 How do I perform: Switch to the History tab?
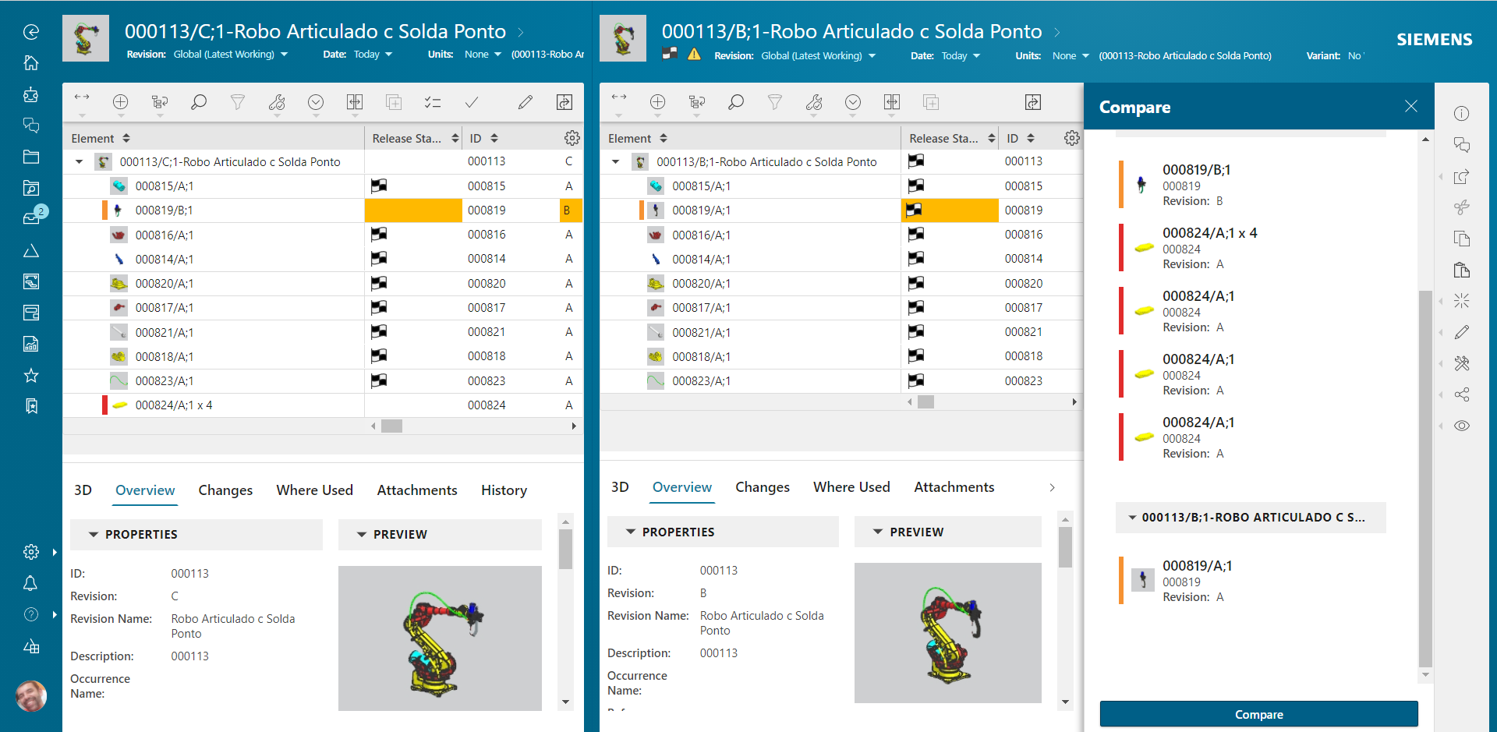click(504, 490)
